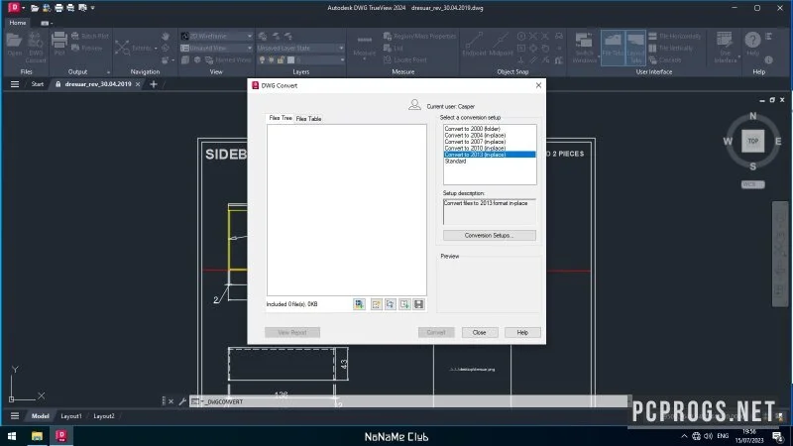
Task: Open the DWG TrueView application menu
Action: coord(14,7)
